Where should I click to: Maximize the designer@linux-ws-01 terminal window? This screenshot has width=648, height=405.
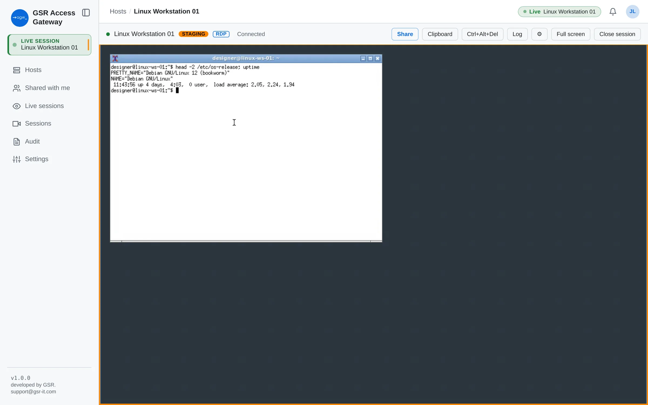pyautogui.click(x=370, y=58)
